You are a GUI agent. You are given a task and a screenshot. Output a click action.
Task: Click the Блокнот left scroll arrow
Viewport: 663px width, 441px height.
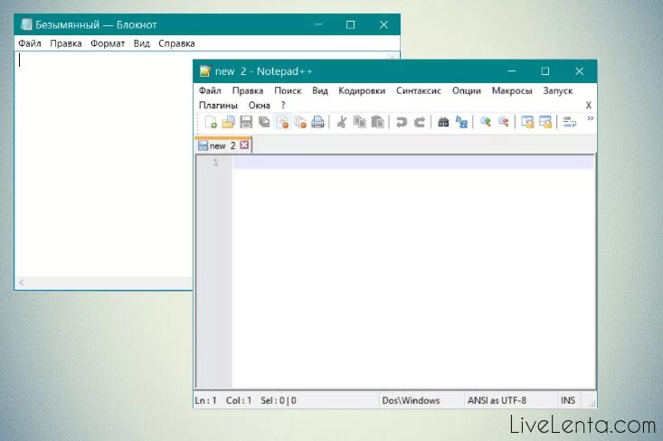click(x=21, y=283)
